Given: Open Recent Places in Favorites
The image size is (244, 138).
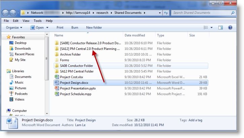Looking at the screenshot, I should click(x=25, y=54).
